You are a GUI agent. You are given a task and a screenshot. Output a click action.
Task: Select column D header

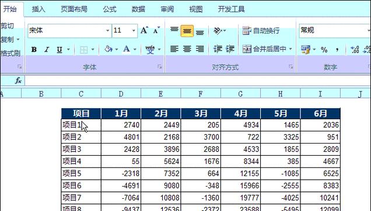click(121, 94)
